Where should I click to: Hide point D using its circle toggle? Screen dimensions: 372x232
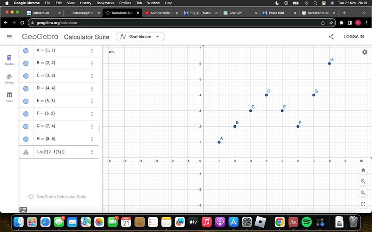tap(26, 88)
